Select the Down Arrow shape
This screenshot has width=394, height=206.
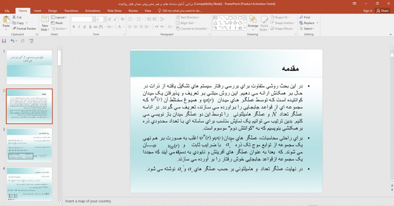tap(235, 23)
